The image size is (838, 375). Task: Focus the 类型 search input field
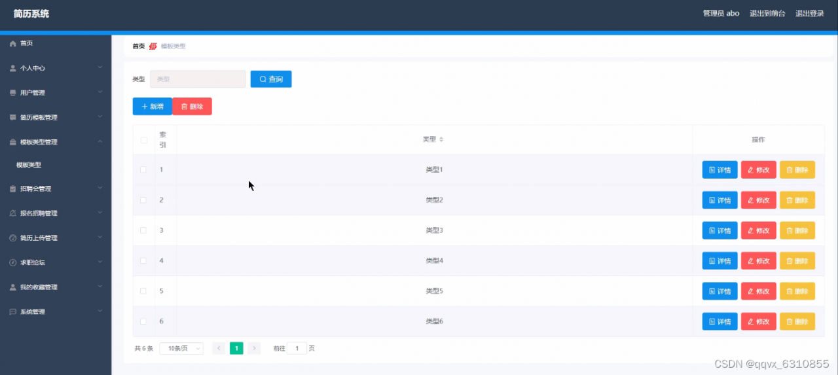(198, 79)
